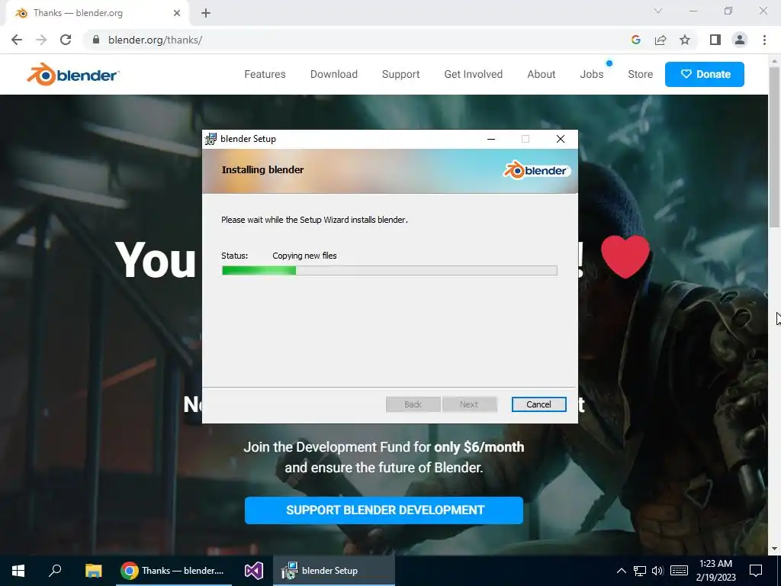Image resolution: width=781 pixels, height=586 pixels.
Task: Open Visual Studio from the taskbar
Action: (253, 571)
